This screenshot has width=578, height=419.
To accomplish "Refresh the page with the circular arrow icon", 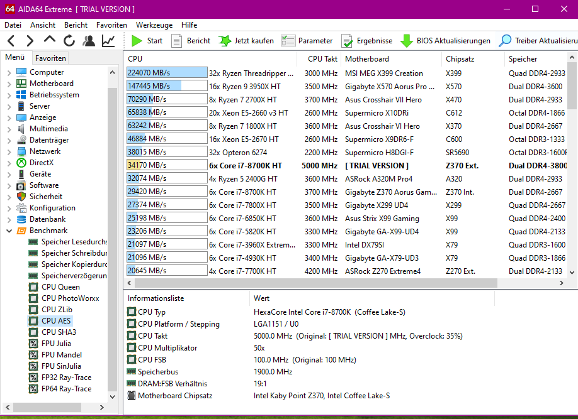I will (69, 40).
